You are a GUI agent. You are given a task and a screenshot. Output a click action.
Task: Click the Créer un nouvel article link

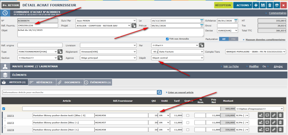click(x=180, y=92)
